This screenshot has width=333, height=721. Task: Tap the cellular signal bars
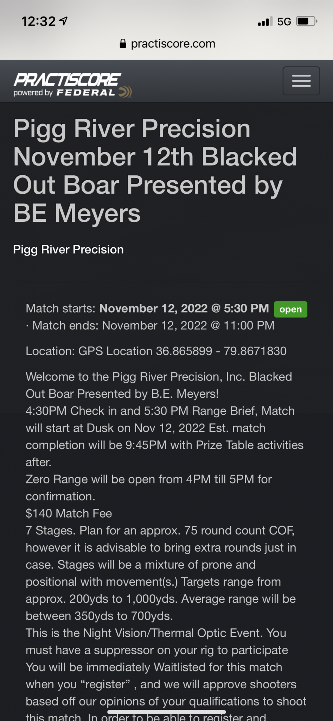coord(265,21)
